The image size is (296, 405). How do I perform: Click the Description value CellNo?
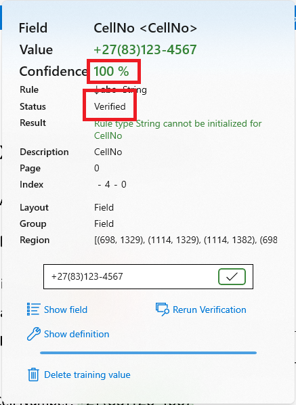click(108, 152)
